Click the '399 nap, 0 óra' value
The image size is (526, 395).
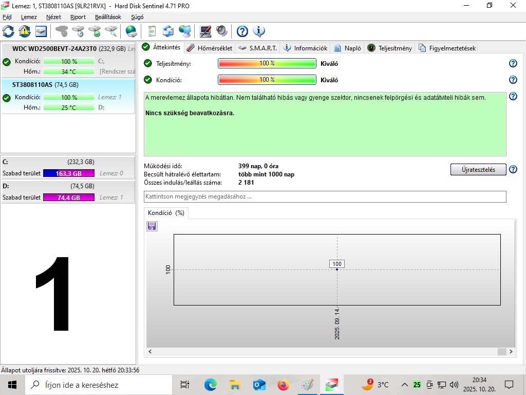[x=258, y=166]
